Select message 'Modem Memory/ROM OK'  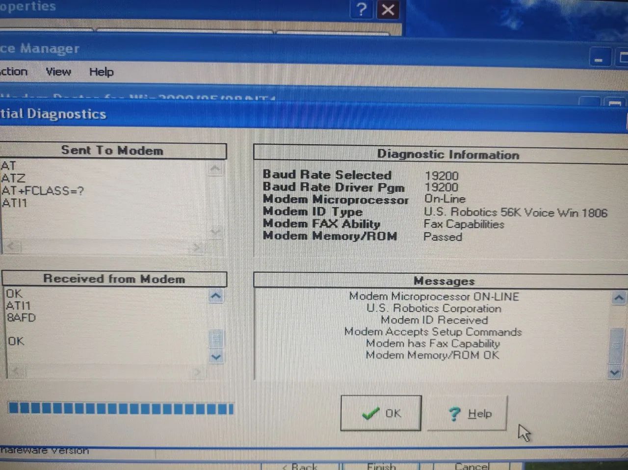pos(432,355)
